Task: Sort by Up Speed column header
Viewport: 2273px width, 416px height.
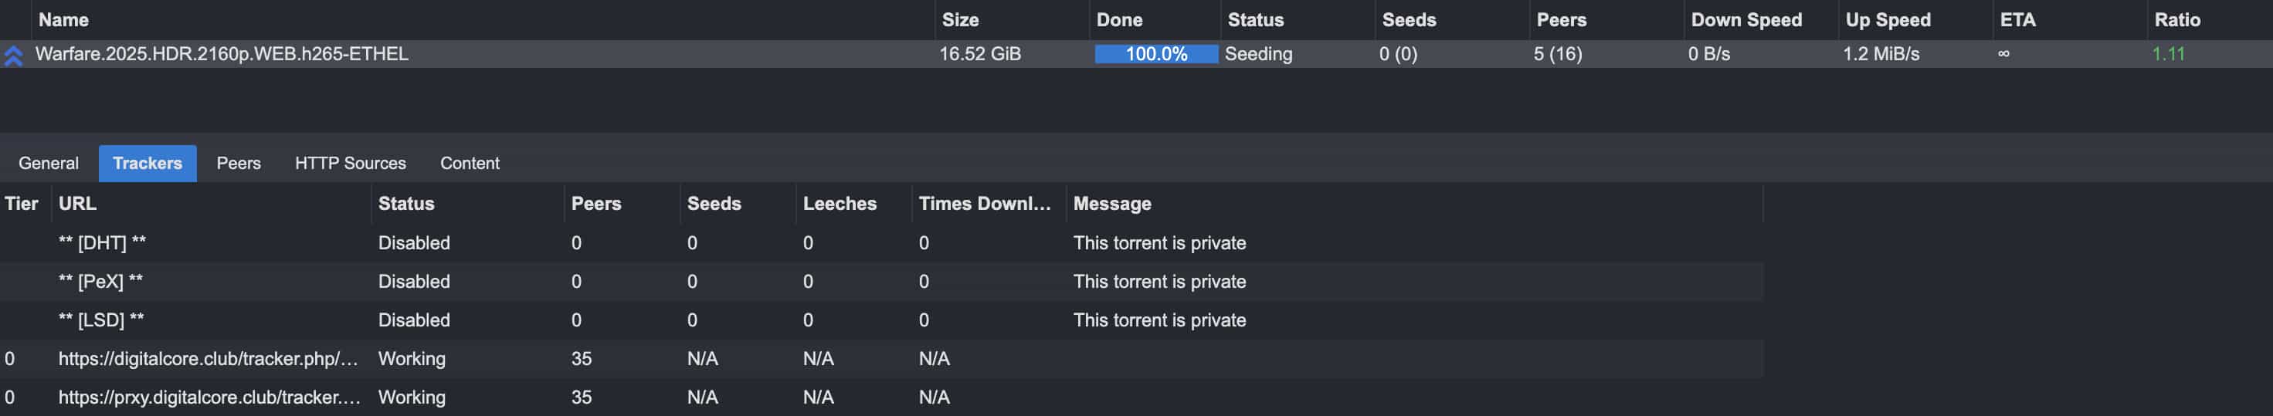Action: 1888,19
